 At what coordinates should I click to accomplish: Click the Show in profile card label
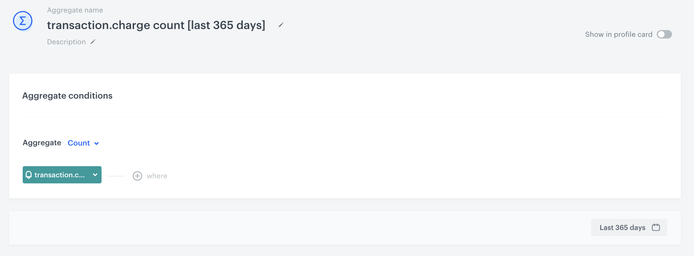coord(619,34)
